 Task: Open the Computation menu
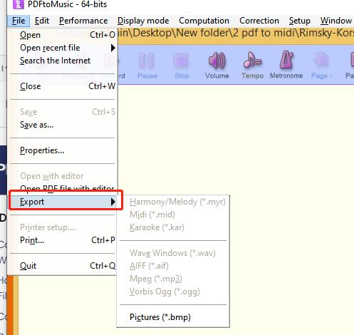[x=204, y=21]
